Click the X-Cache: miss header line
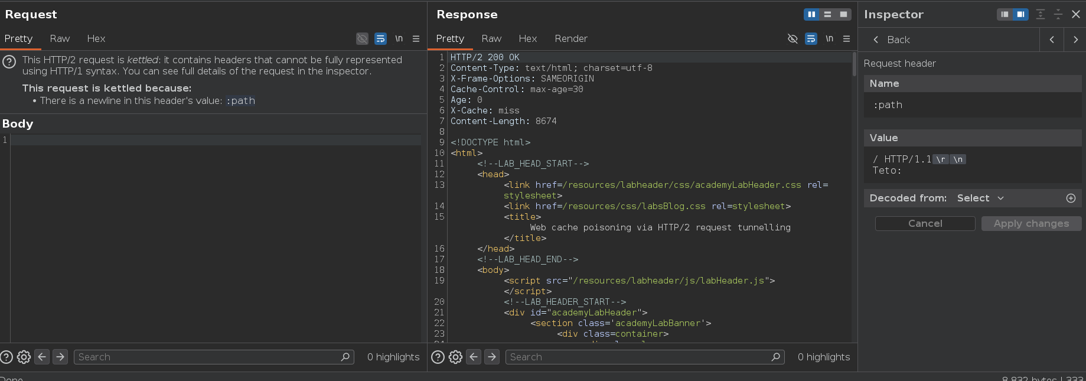Screen dimensions: 1086x381 pyautogui.click(x=485, y=110)
